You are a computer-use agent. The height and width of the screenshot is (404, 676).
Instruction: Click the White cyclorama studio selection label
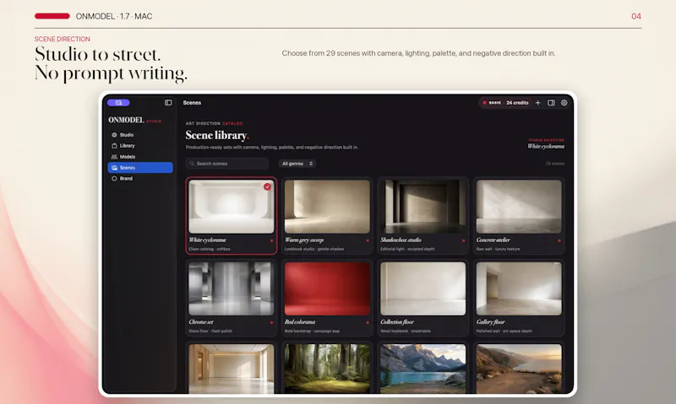[x=546, y=146]
